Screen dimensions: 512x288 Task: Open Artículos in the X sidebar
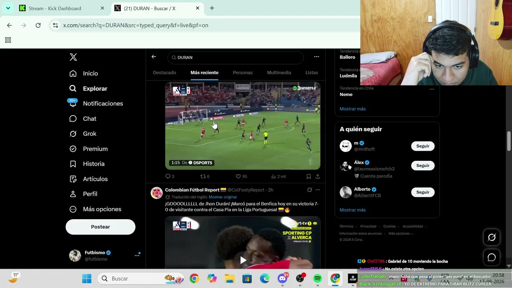(88, 179)
